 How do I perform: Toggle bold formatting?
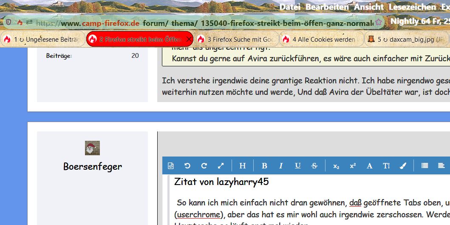264,166
